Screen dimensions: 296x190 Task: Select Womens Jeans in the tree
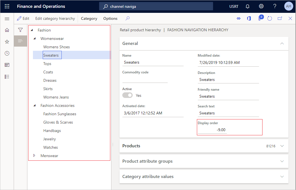(56, 97)
